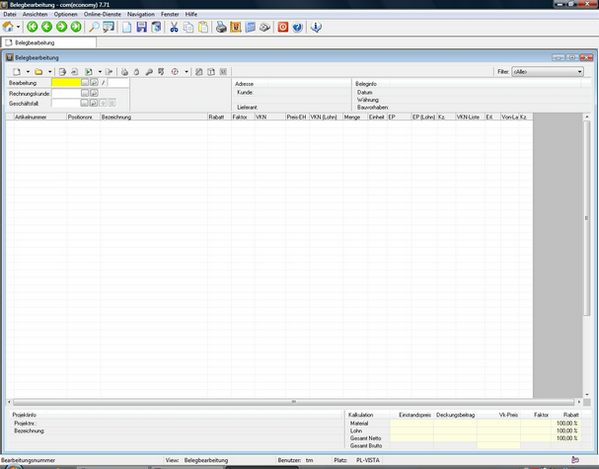Click the red square stop icon

[283, 27]
